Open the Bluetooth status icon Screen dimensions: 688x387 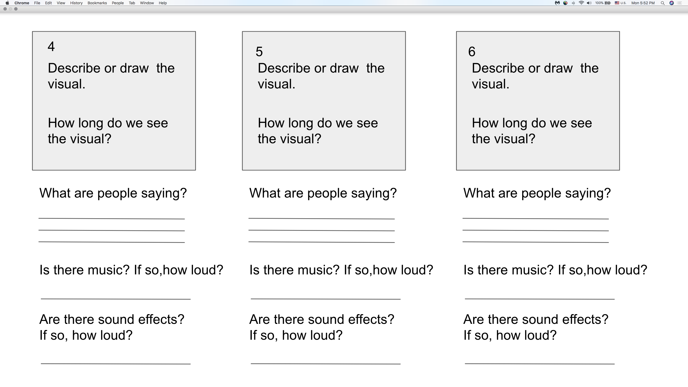(x=573, y=3)
